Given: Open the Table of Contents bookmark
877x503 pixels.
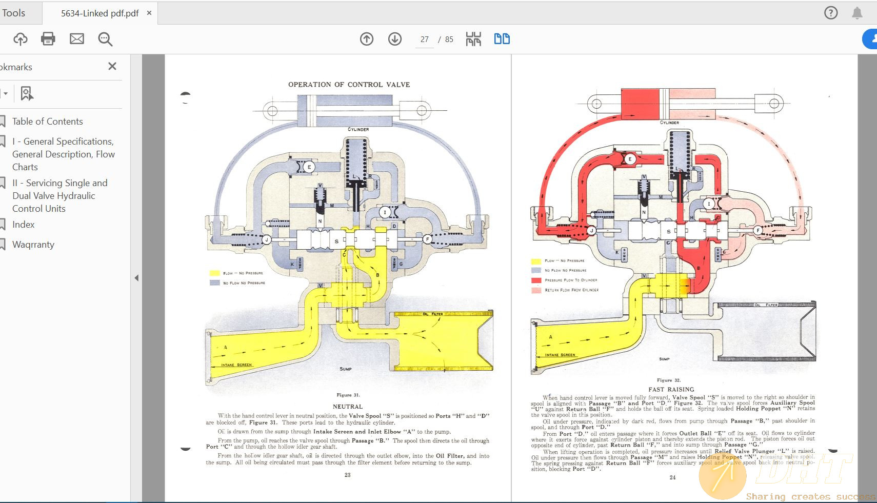Looking at the screenshot, I should [48, 122].
